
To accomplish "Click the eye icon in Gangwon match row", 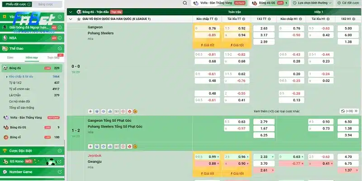I will pos(104,111).
